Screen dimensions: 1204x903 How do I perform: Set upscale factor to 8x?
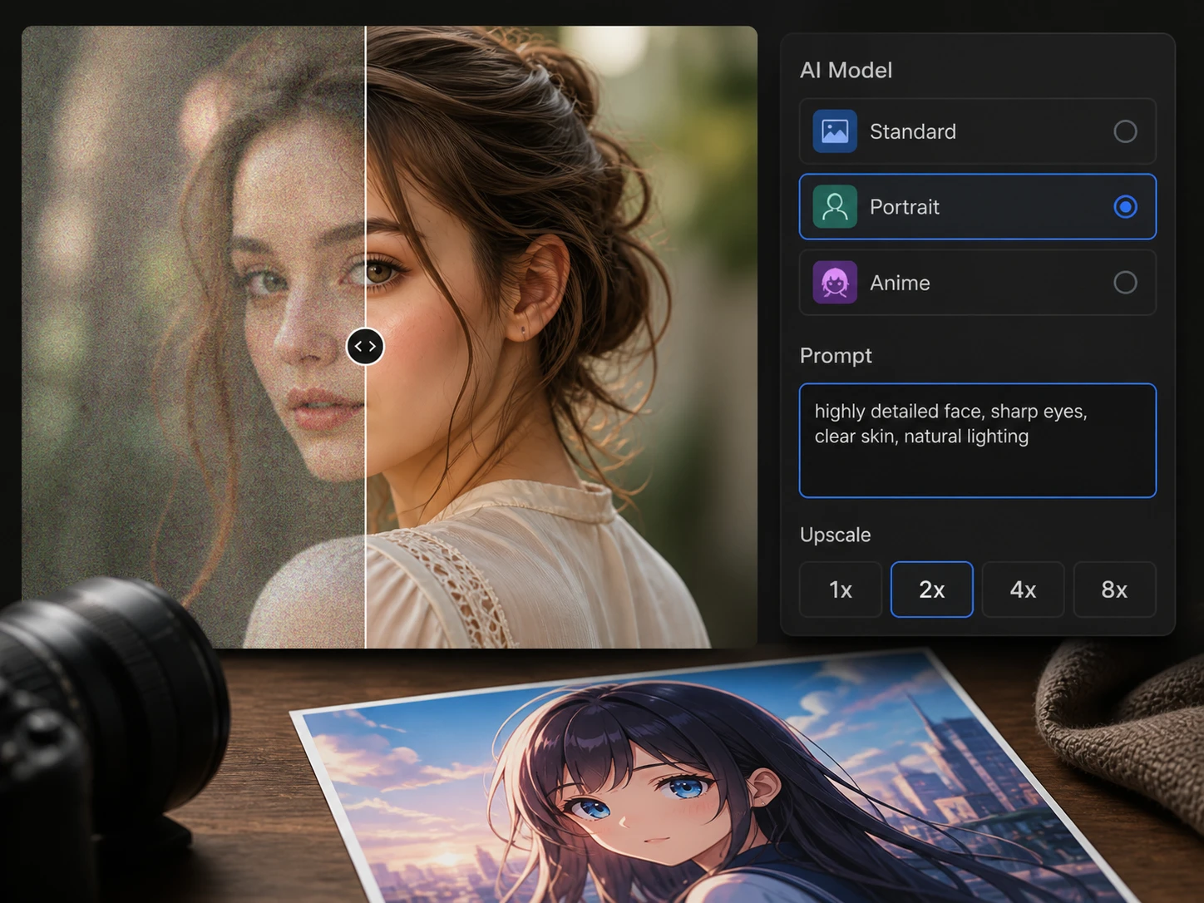(x=1114, y=590)
